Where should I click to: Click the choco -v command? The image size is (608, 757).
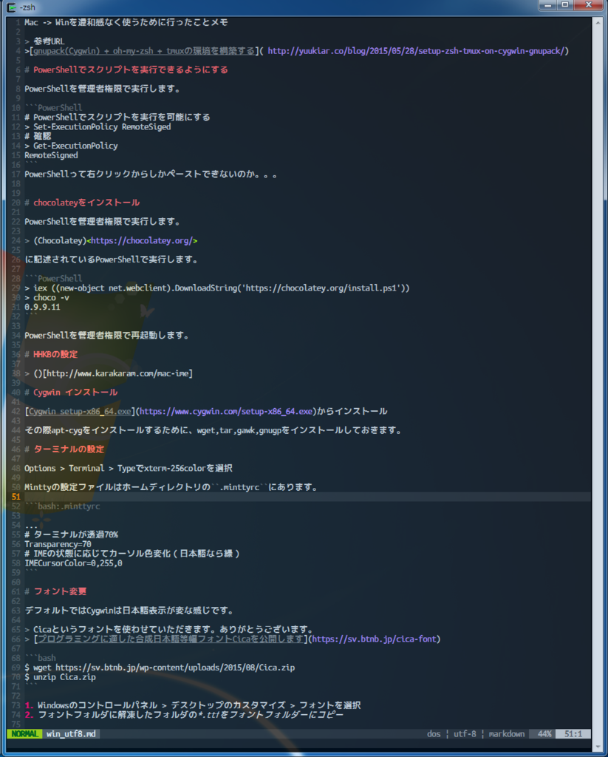(x=47, y=297)
